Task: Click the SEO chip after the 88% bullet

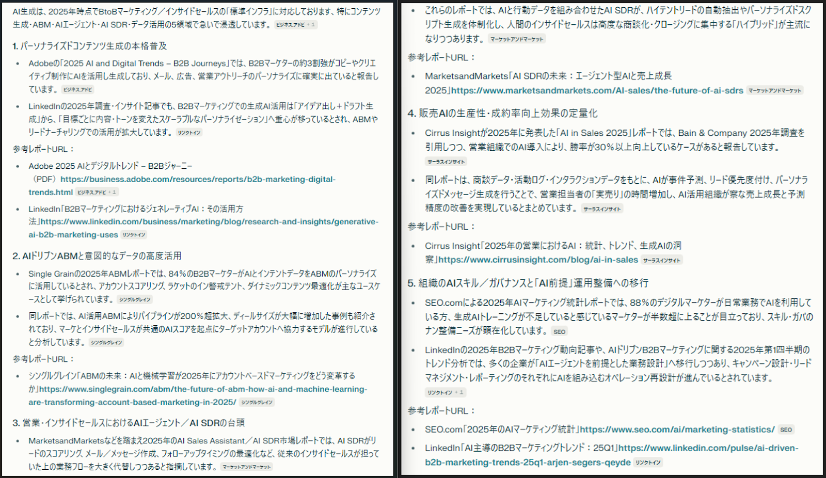Action: tap(560, 331)
